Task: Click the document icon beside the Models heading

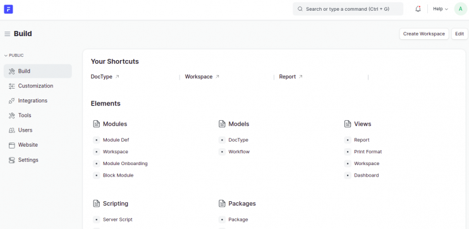Action: pyautogui.click(x=222, y=124)
